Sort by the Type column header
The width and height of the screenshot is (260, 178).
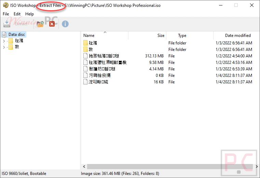(190, 36)
